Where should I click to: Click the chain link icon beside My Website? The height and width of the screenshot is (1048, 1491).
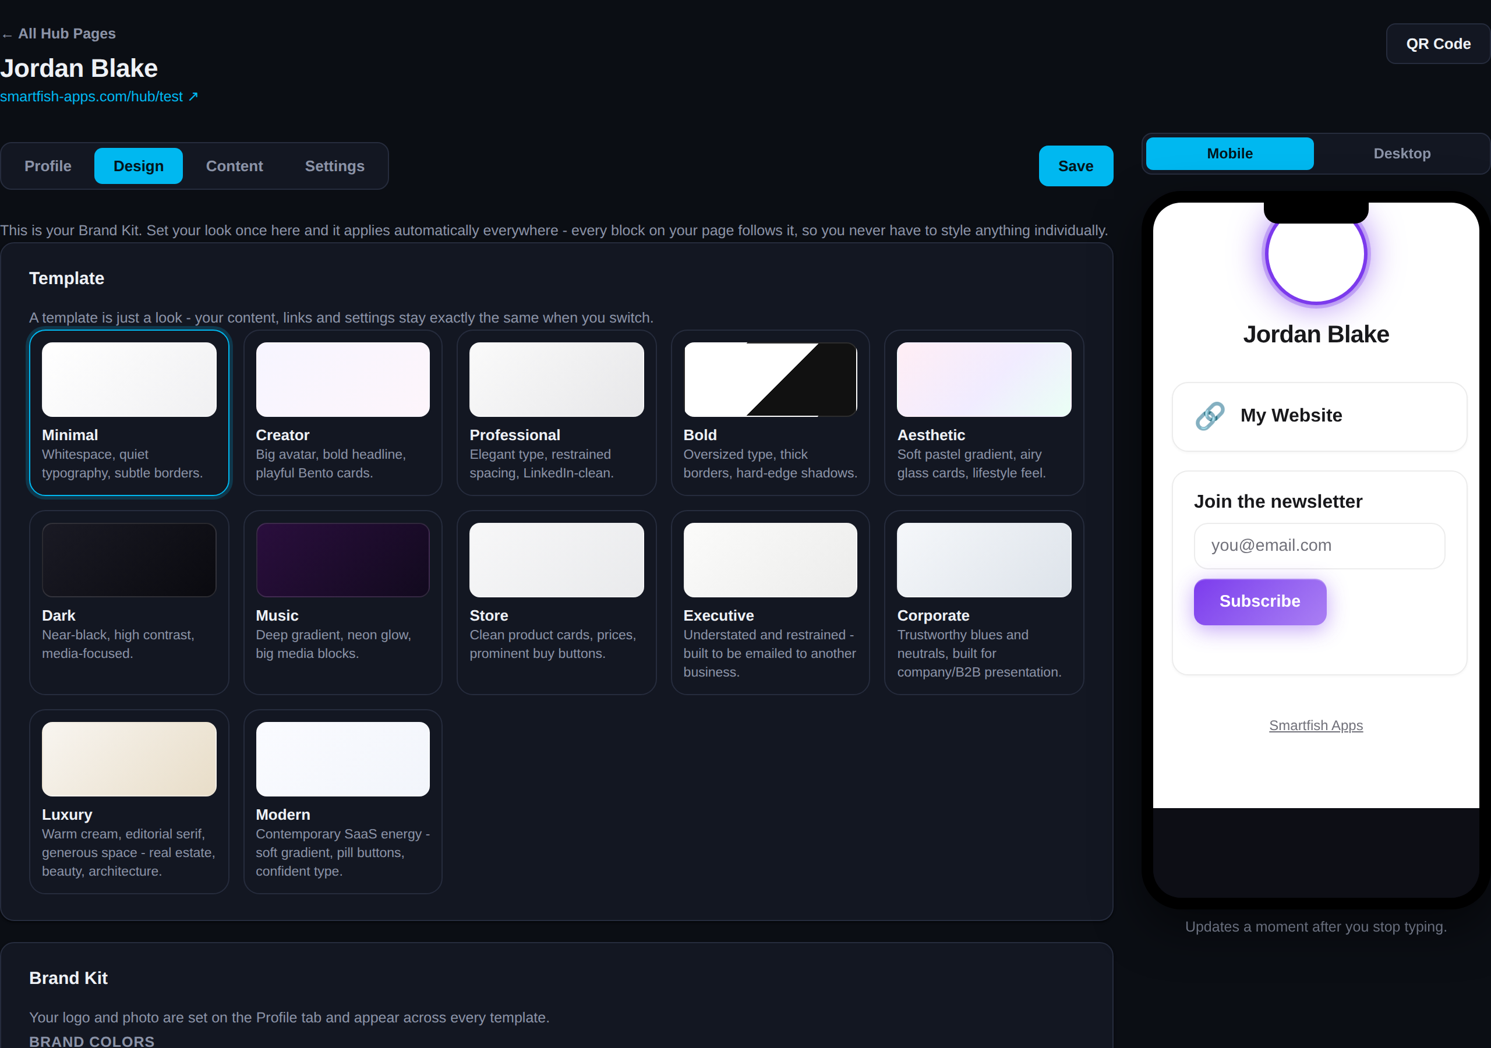click(1210, 416)
